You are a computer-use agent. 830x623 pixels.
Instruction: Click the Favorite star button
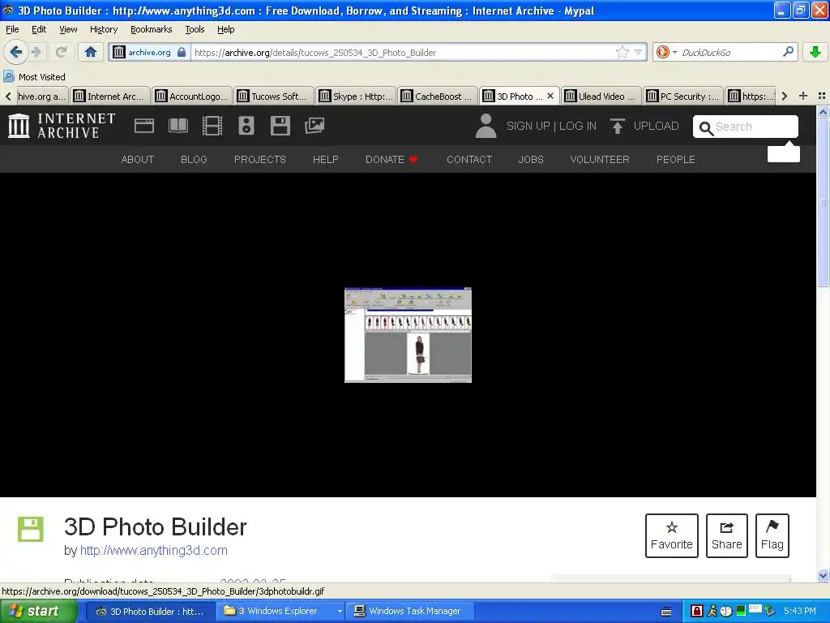672,535
